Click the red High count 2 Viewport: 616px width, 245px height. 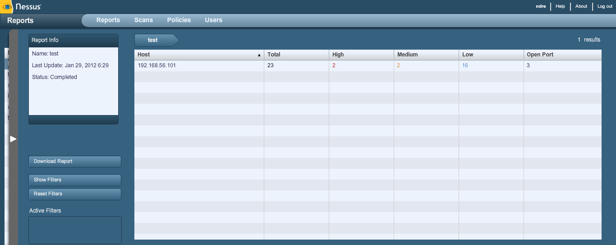[x=334, y=66]
